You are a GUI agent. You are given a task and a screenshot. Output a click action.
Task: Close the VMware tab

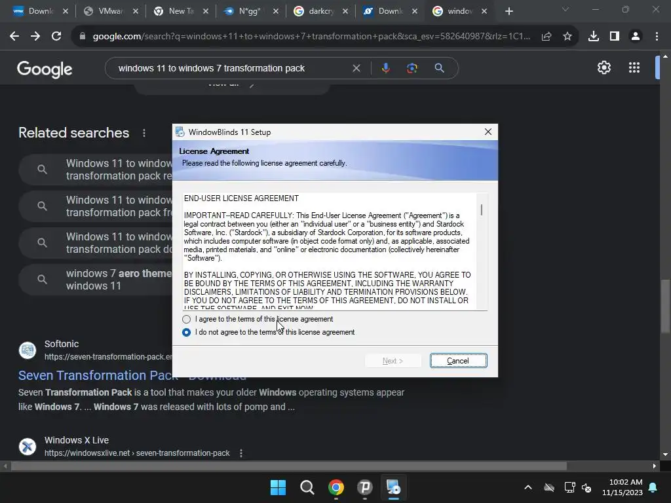click(136, 12)
